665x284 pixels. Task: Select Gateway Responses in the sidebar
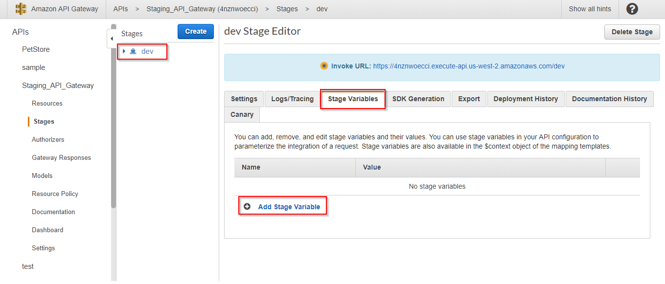tap(61, 157)
